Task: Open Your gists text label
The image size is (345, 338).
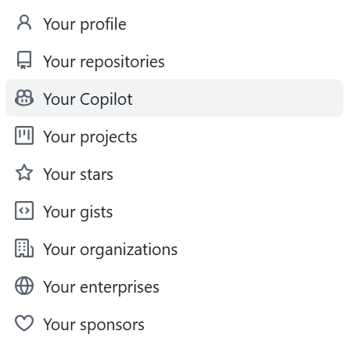Action: click(78, 212)
